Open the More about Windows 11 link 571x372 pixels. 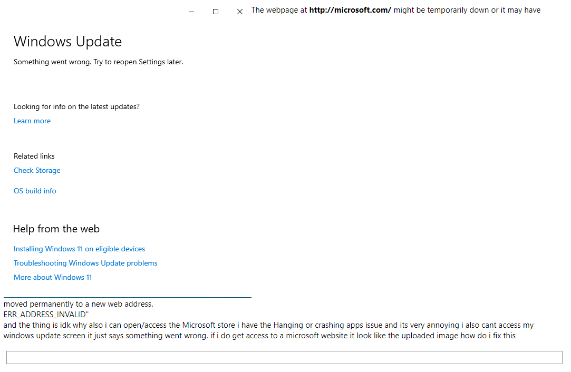click(53, 277)
